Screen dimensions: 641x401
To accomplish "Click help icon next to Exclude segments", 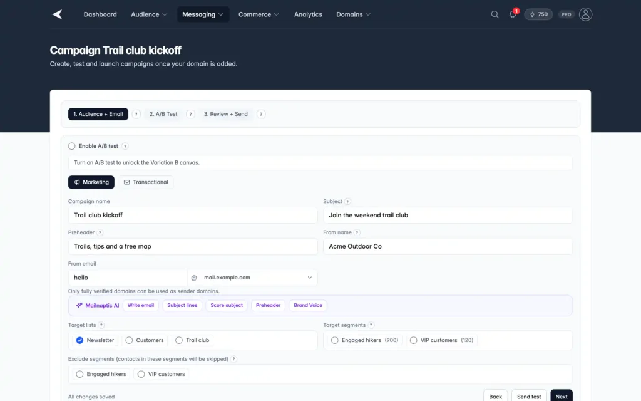I will pos(233,359).
